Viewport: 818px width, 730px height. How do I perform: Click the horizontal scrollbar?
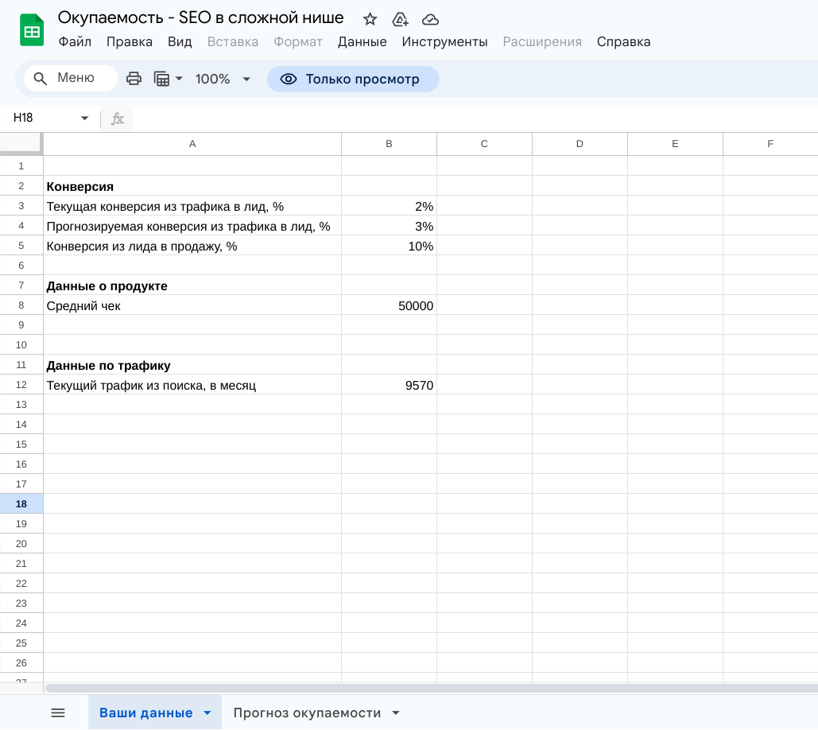tap(431, 689)
